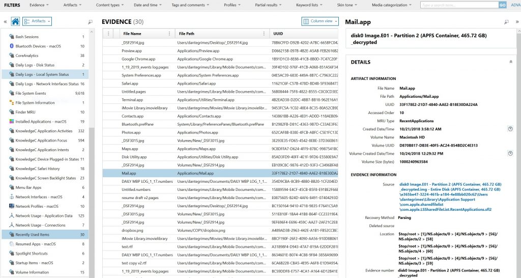521x278 pixels.
Task: Select KnowledgeC Safari History artifact
Action: 45,169
